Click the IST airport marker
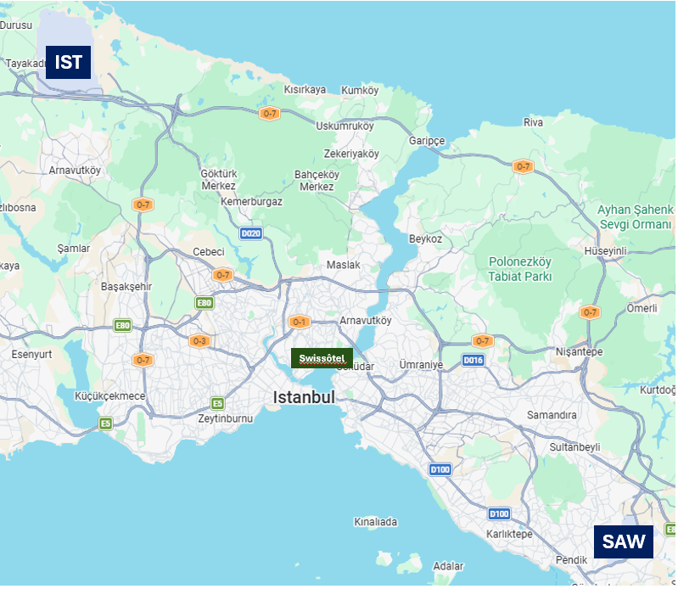678x589 pixels. pyautogui.click(x=68, y=62)
